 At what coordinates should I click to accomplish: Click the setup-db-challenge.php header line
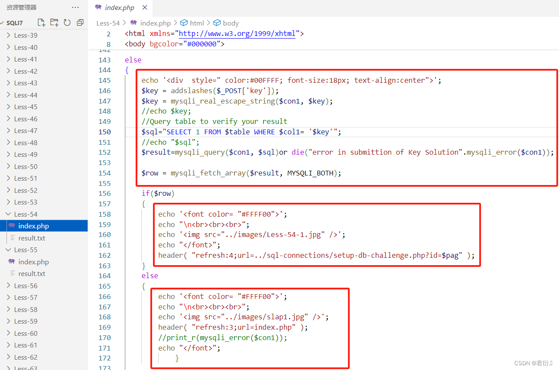pos(316,256)
